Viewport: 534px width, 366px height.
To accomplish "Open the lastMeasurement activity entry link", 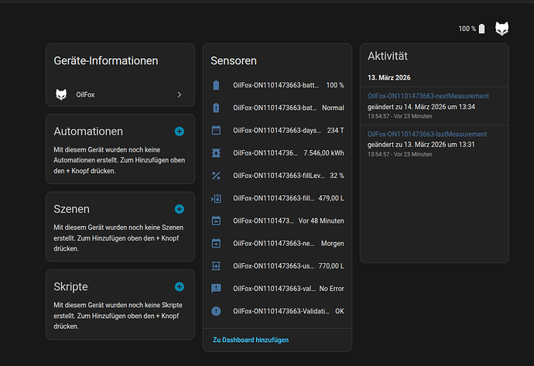I will point(427,135).
